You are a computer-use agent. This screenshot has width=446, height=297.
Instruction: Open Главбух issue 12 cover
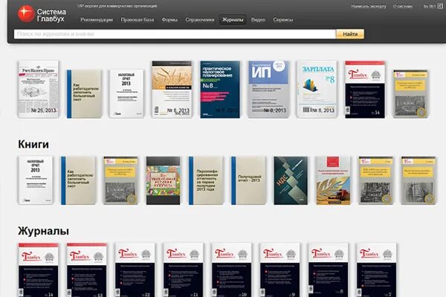[135, 270]
